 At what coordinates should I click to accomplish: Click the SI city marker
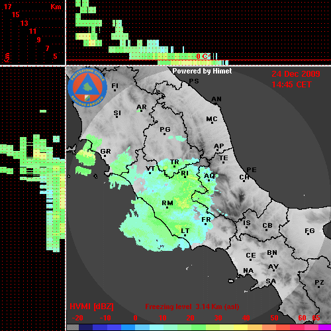[x=117, y=117]
